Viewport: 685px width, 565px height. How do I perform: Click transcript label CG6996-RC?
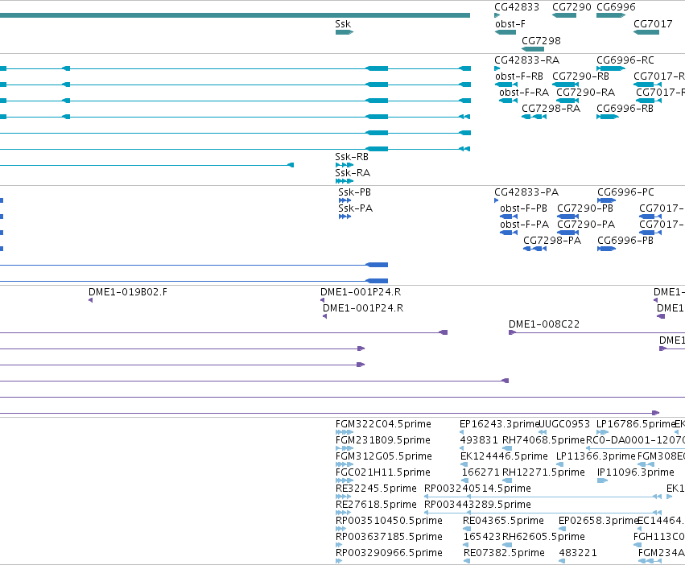[625, 60]
